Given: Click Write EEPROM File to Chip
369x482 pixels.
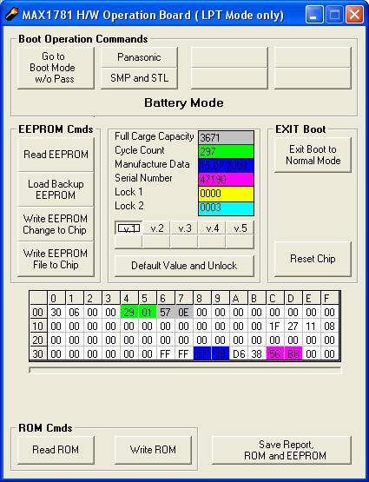Looking at the screenshot, I should (56, 259).
